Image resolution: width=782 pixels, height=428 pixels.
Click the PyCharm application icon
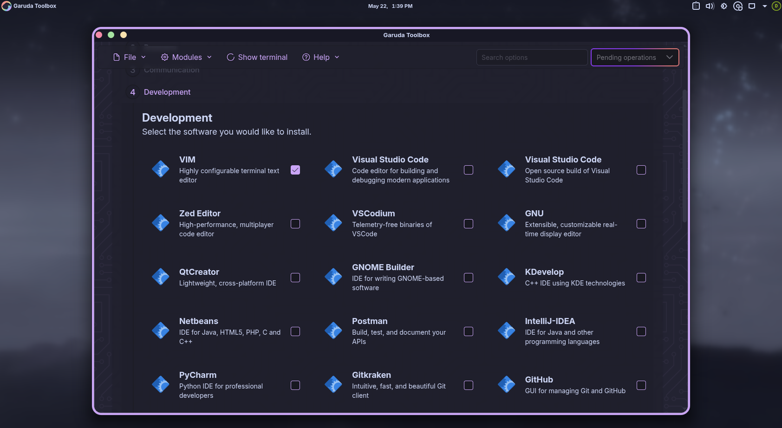pyautogui.click(x=161, y=384)
